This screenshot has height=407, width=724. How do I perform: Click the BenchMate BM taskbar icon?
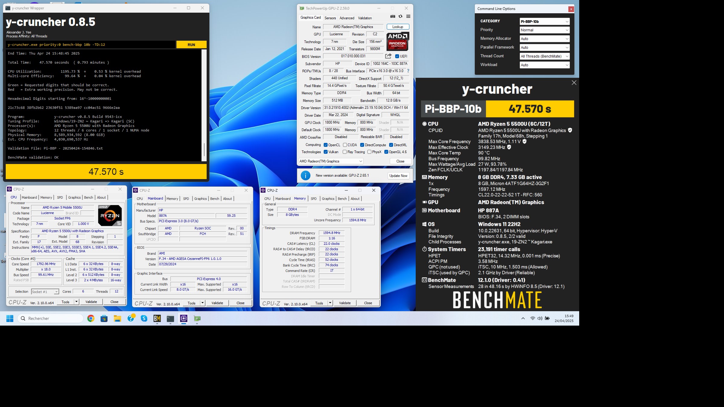[157, 318]
